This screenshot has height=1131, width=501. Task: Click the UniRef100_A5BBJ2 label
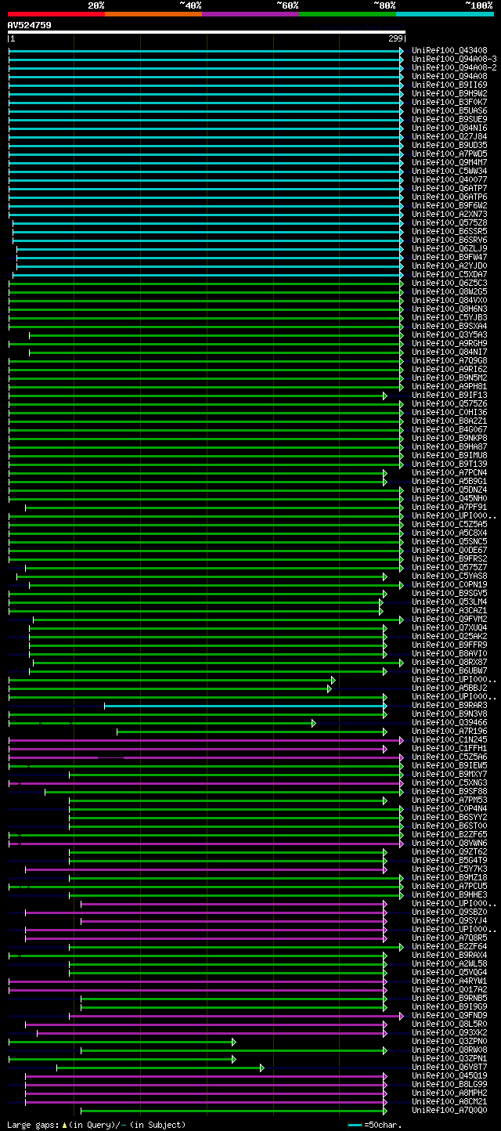coord(449,688)
